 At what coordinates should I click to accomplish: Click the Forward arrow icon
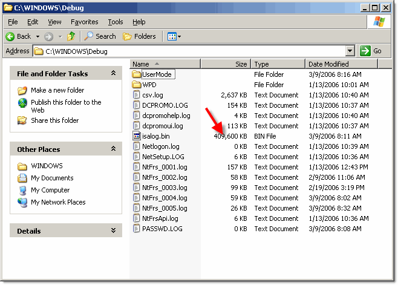(48, 36)
